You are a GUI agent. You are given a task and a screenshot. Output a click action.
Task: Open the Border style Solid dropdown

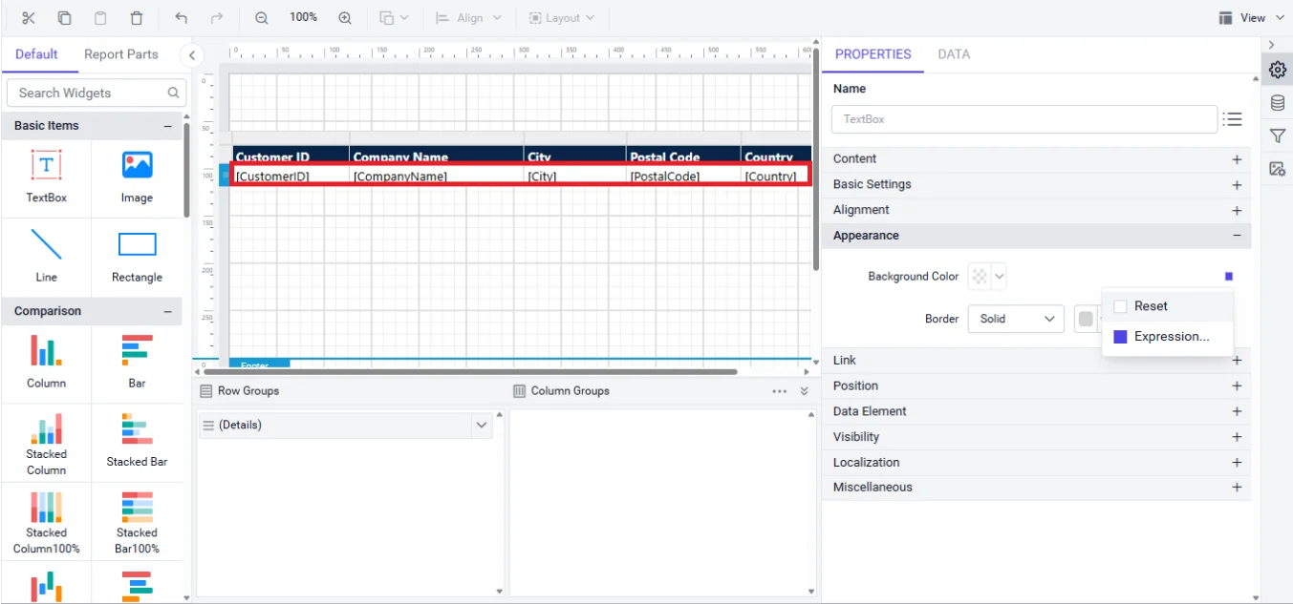click(x=1016, y=319)
